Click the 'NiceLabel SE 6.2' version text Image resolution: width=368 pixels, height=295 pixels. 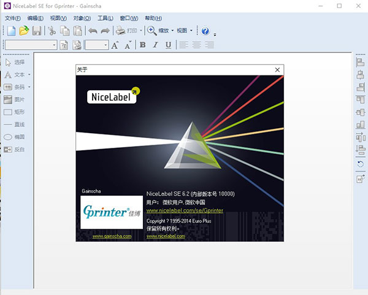[168, 194]
